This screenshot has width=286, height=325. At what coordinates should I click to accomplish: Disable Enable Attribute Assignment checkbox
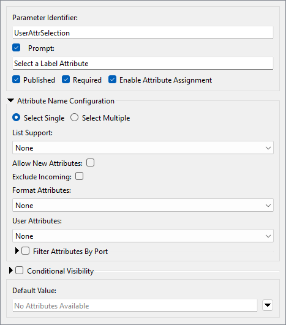click(112, 80)
